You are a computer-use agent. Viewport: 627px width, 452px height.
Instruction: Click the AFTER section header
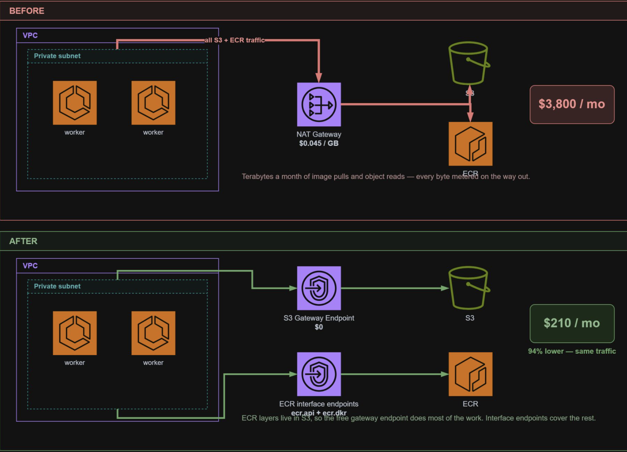[313, 241]
